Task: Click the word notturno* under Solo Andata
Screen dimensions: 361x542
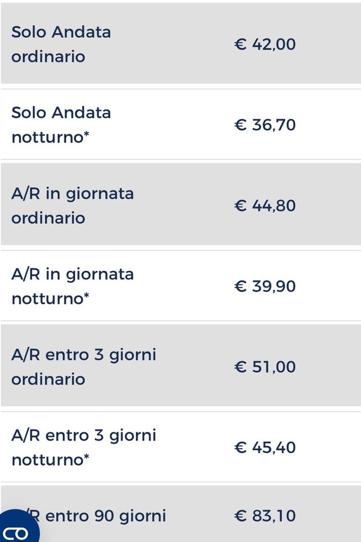Action: click(50, 137)
